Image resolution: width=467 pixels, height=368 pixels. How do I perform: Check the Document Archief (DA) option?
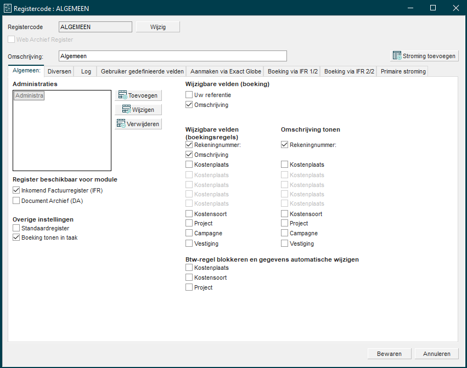coord(16,201)
